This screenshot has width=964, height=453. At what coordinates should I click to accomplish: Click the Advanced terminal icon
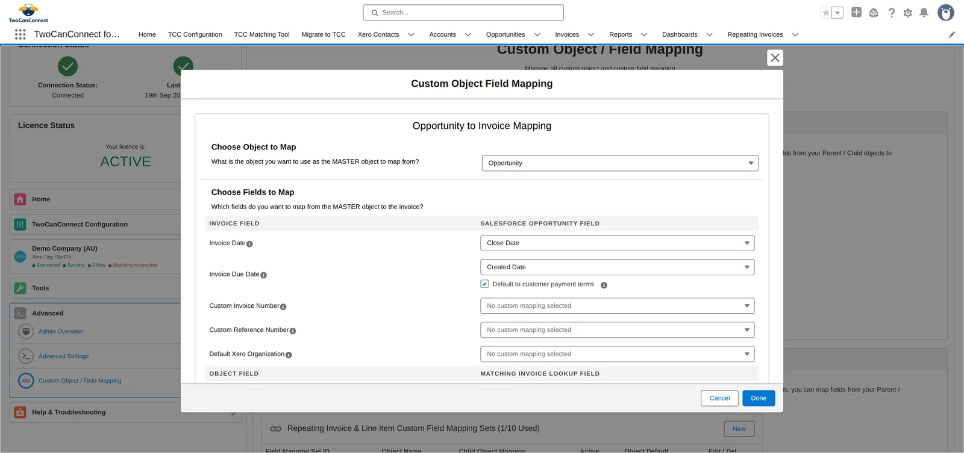(20, 313)
